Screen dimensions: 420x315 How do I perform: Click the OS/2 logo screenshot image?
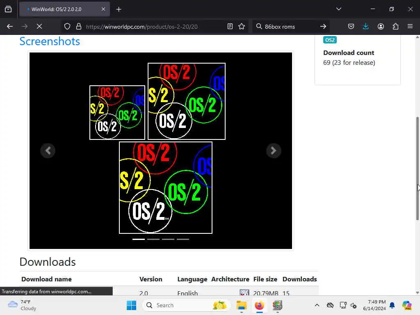pyautogui.click(x=161, y=151)
